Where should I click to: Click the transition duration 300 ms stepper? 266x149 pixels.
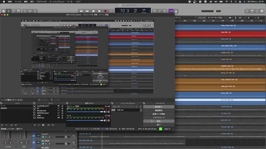click(x=141, y=110)
